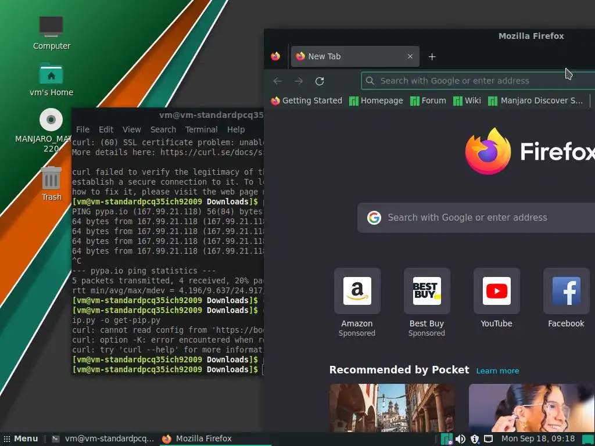Open the terminal View menu
595x446 pixels.
coord(132,130)
